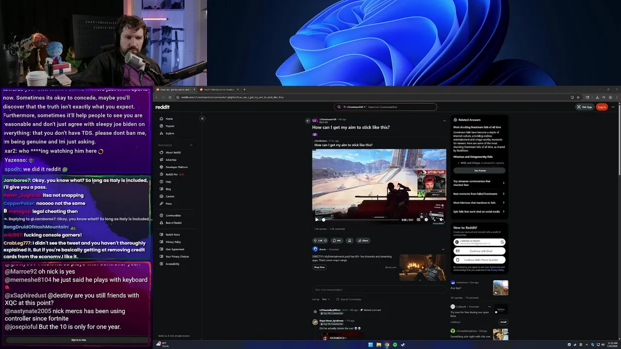
Task: Click the Shop Now ad button
Action: [319, 267]
